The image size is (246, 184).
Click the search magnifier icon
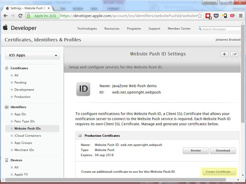point(200,29)
